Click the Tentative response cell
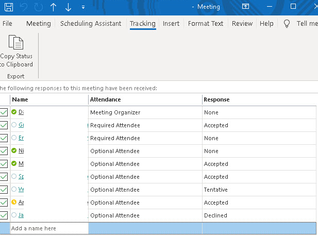 point(259,190)
